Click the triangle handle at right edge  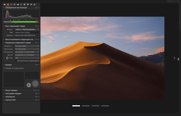click(178, 59)
